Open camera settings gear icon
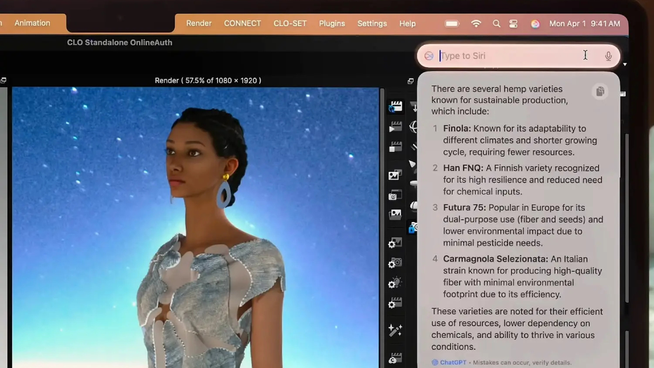 [x=395, y=263]
